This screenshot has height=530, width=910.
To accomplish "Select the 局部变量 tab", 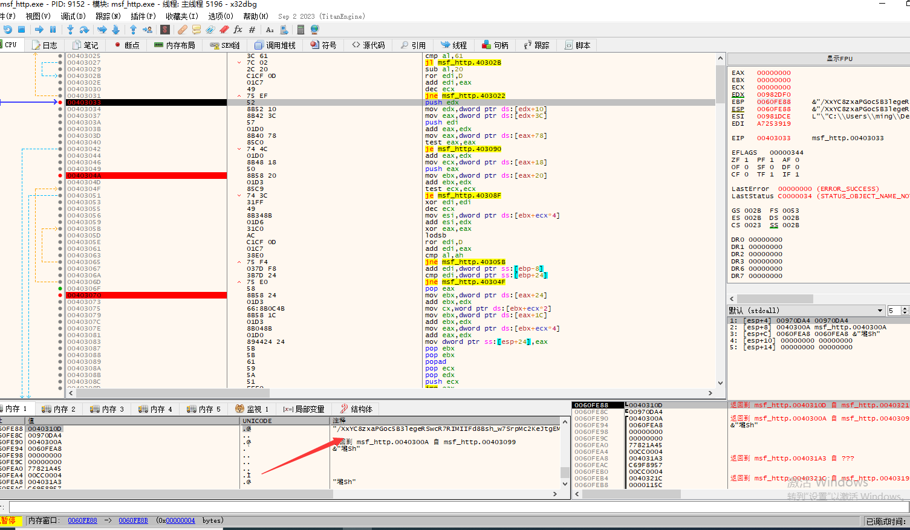I will pyautogui.click(x=304, y=409).
